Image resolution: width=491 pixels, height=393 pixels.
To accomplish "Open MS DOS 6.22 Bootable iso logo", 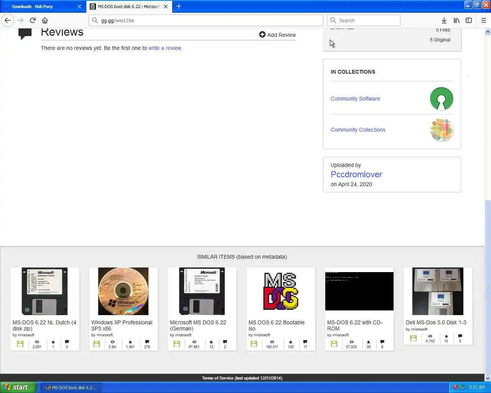I will [x=281, y=291].
